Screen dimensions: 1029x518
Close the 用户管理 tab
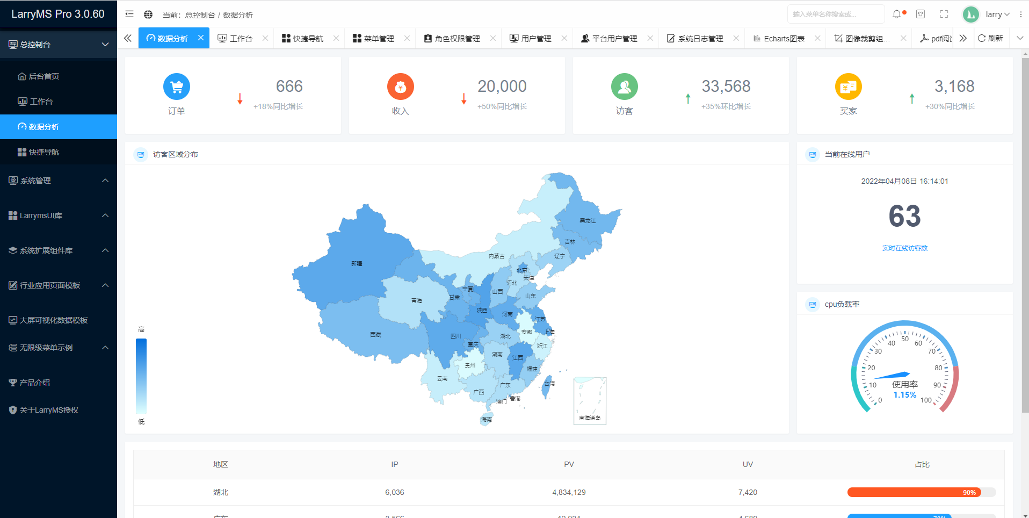[x=564, y=38]
